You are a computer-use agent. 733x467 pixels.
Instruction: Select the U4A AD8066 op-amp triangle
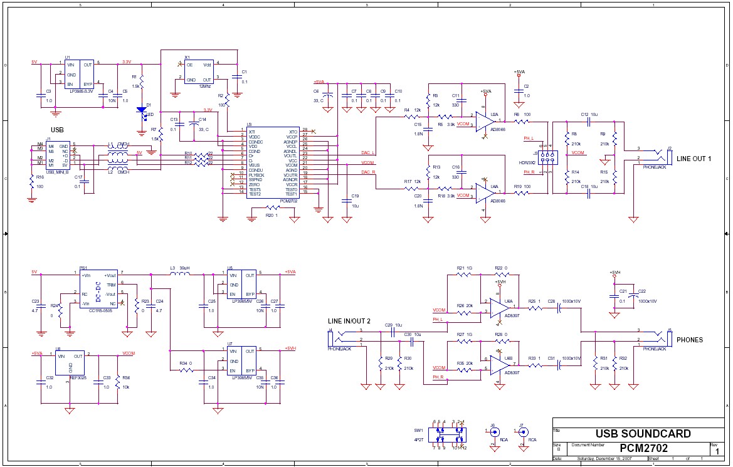click(x=486, y=192)
